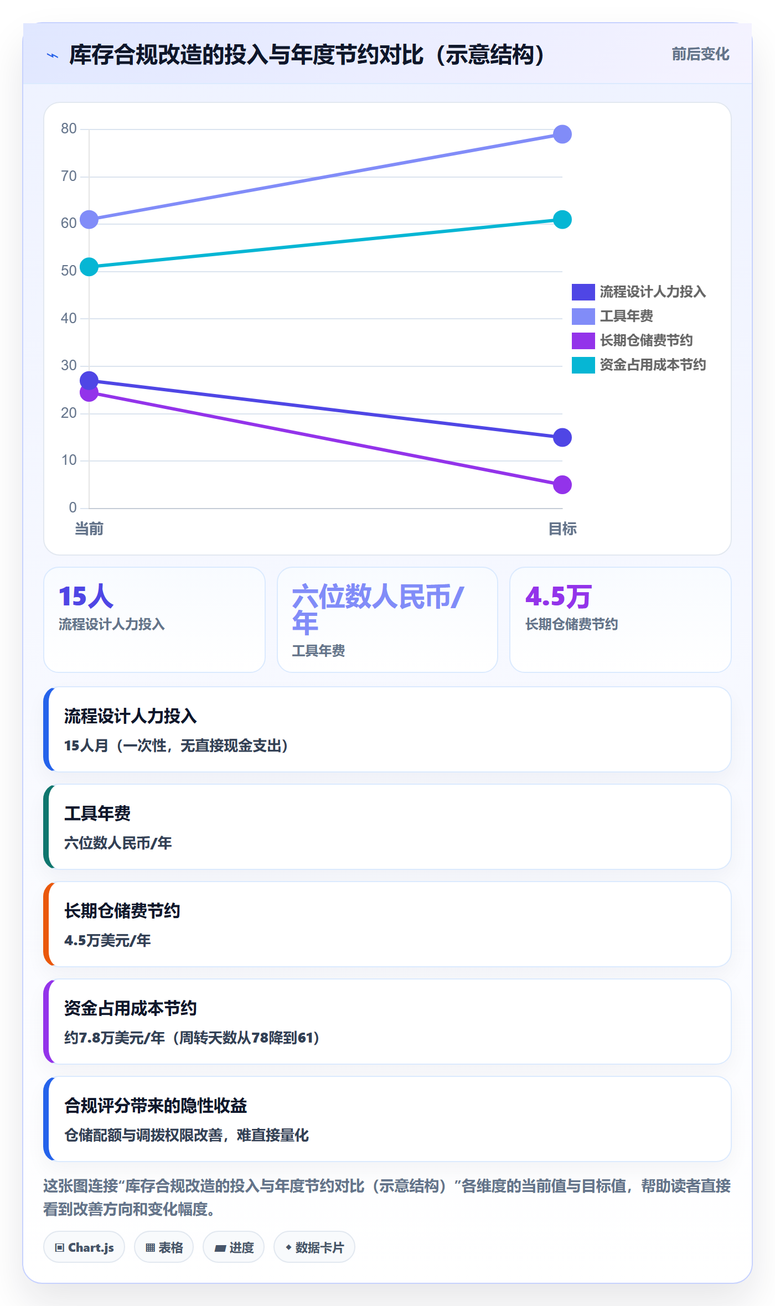
Task: Open the 流程设计人力投入 list row
Action: click(x=387, y=729)
